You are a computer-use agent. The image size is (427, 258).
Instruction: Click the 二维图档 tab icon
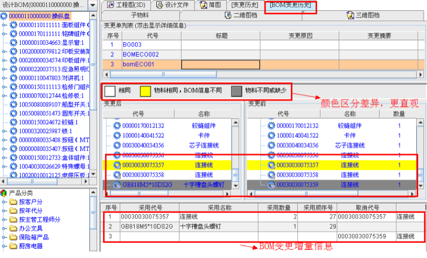click(x=228, y=15)
